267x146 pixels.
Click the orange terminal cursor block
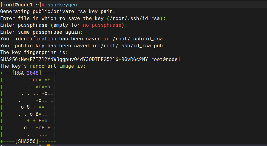point(49,145)
